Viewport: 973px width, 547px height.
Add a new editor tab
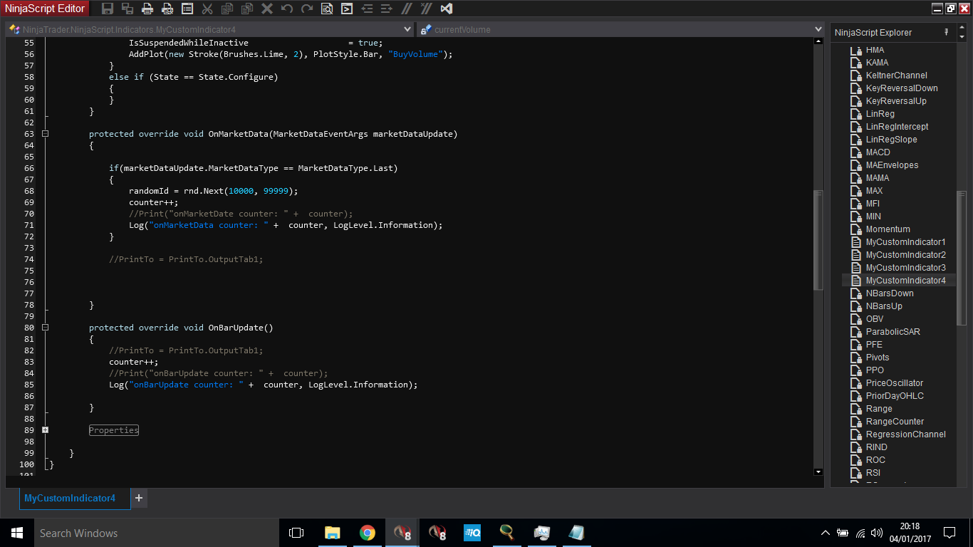pyautogui.click(x=139, y=499)
